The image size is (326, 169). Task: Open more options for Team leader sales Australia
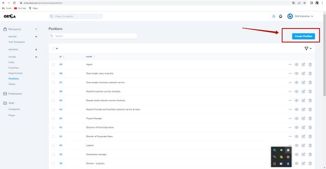point(290,73)
